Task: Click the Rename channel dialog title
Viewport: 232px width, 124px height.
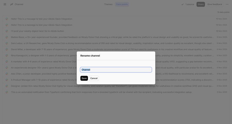Action: click(x=90, y=56)
